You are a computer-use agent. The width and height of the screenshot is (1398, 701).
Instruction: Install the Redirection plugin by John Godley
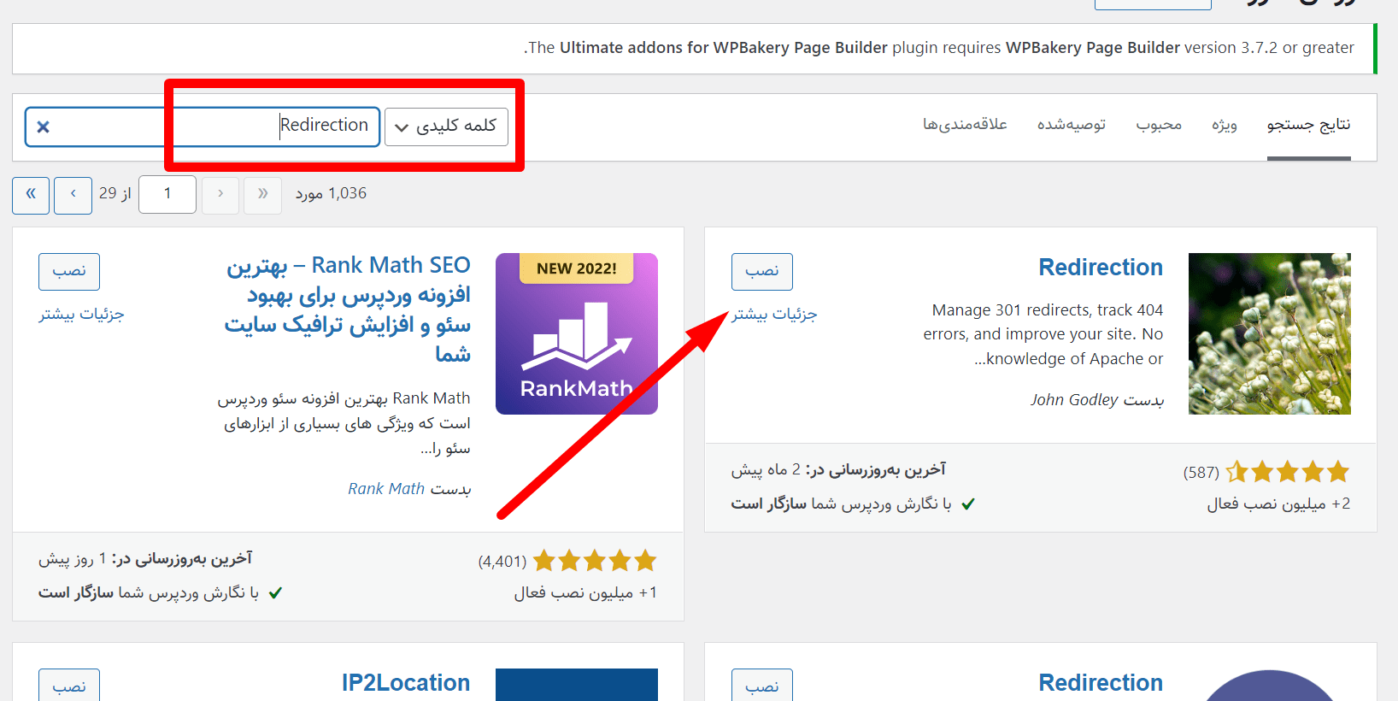(762, 272)
